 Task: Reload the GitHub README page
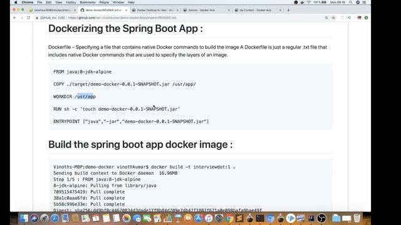point(28,18)
